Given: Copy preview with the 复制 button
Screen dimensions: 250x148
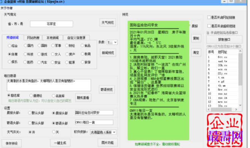Looking at the screenshot, I should click(x=196, y=38).
